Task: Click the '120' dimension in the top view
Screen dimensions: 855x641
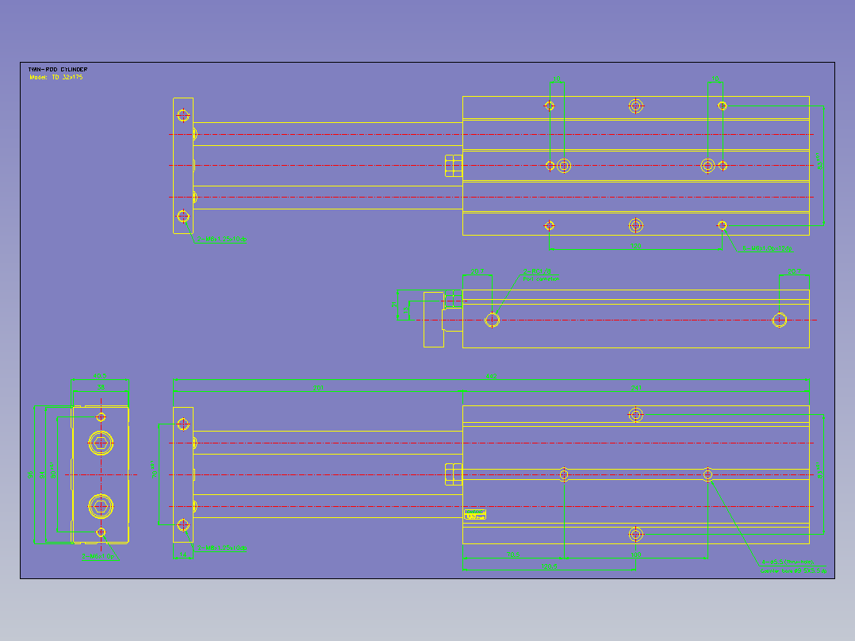Action: tap(636, 247)
